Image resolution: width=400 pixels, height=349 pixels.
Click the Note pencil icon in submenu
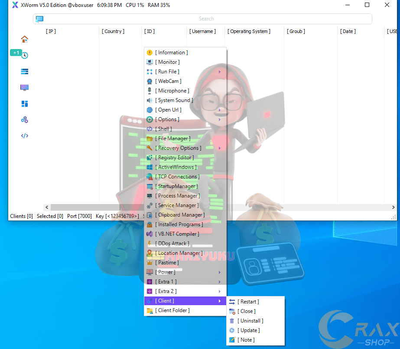pyautogui.click(x=232, y=340)
